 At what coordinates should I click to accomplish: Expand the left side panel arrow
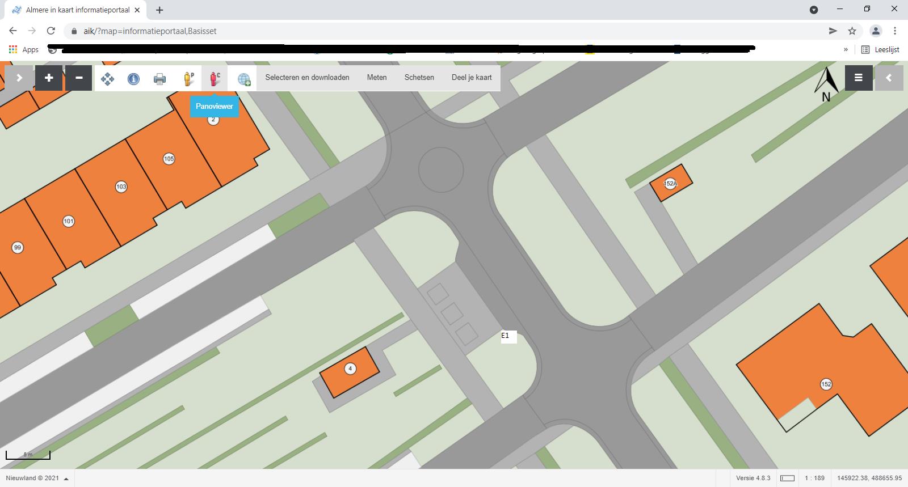19,78
